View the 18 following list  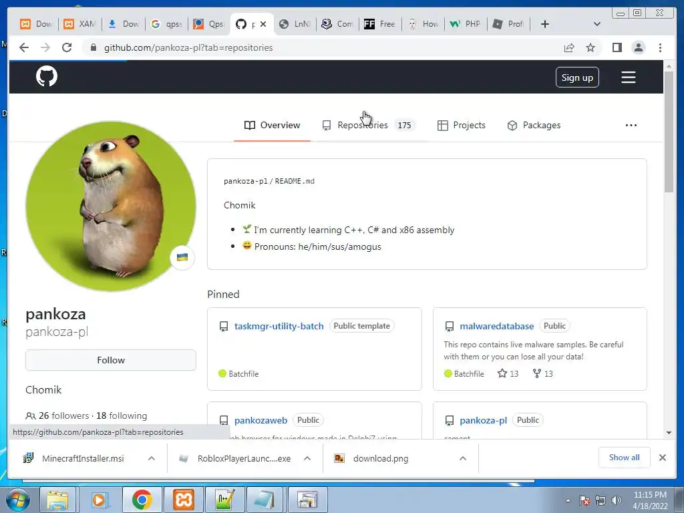click(122, 415)
